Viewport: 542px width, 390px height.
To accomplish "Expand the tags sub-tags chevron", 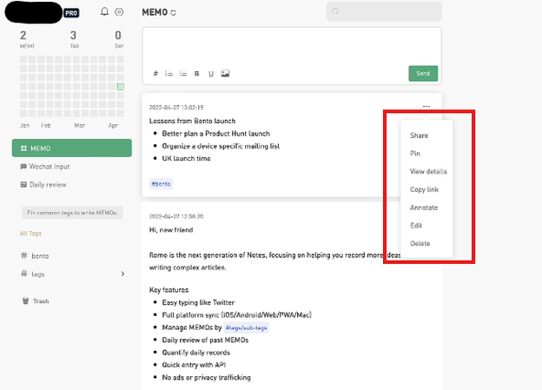I will tap(122, 274).
